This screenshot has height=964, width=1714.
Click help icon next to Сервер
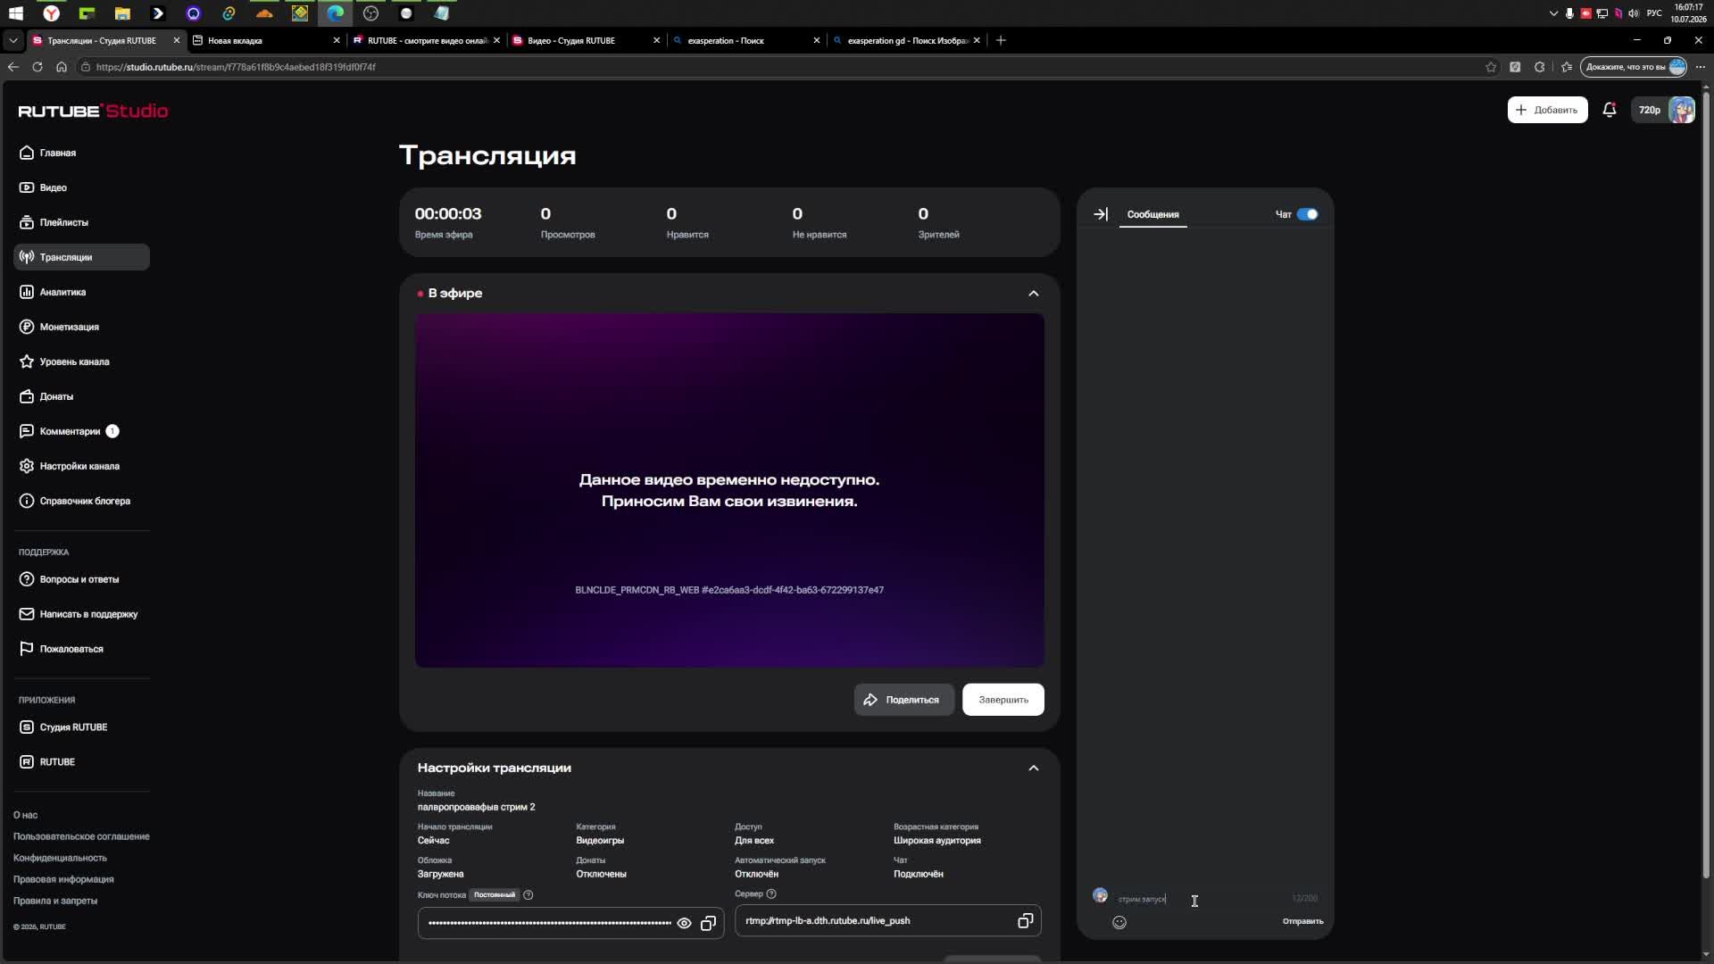coord(771,894)
